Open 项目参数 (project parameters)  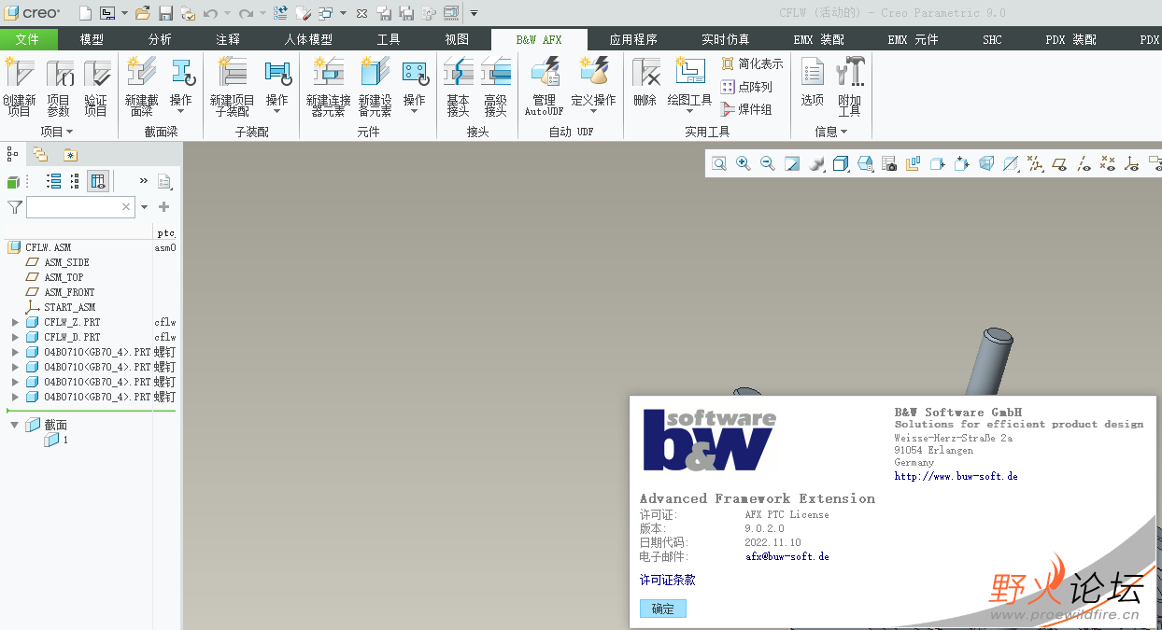(x=59, y=87)
